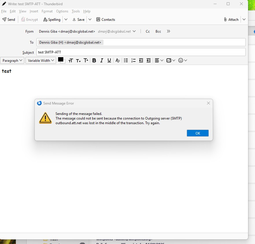Save the message as draft
The image size is (255, 244).
tap(79, 20)
